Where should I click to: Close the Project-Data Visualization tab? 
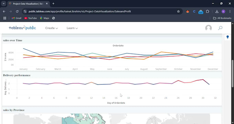click(x=47, y=3)
